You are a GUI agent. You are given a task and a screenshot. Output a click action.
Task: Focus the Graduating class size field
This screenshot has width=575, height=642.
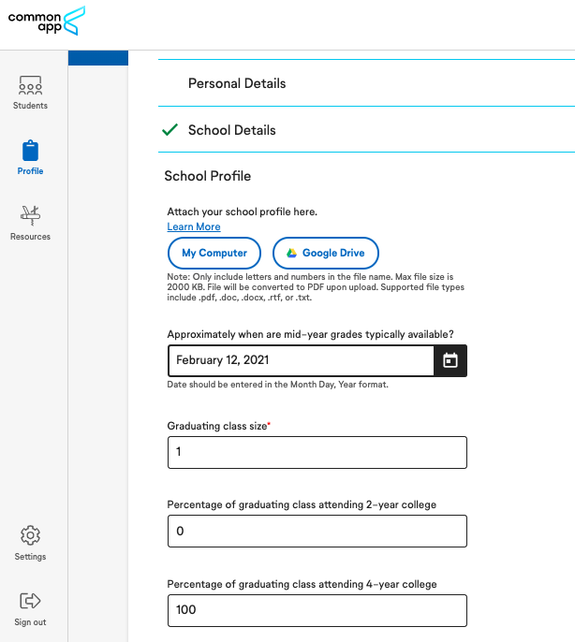pyautogui.click(x=317, y=452)
